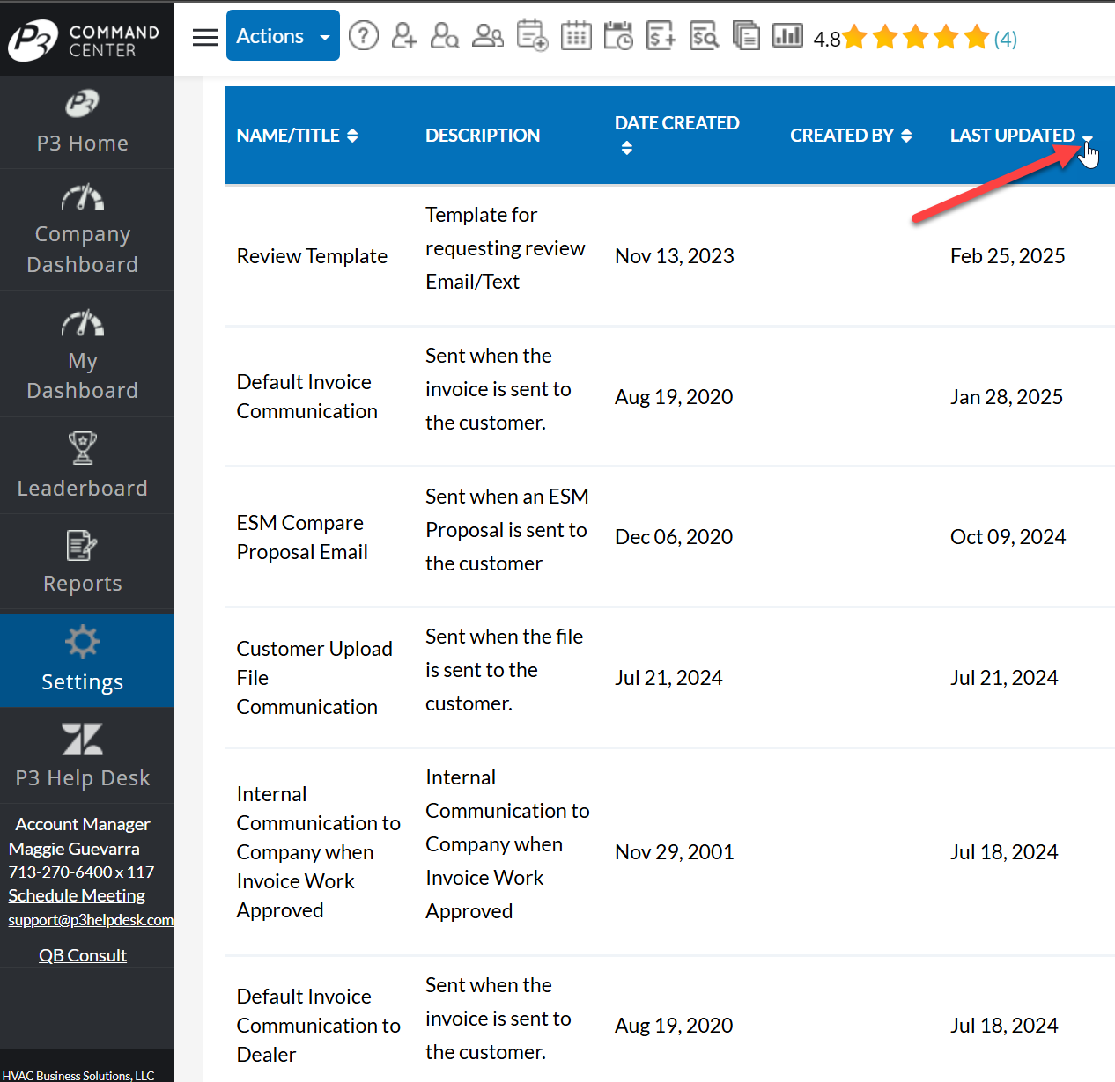Viewport: 1115px width, 1082px height.
Task: Click the help question mark icon
Action: point(364,36)
